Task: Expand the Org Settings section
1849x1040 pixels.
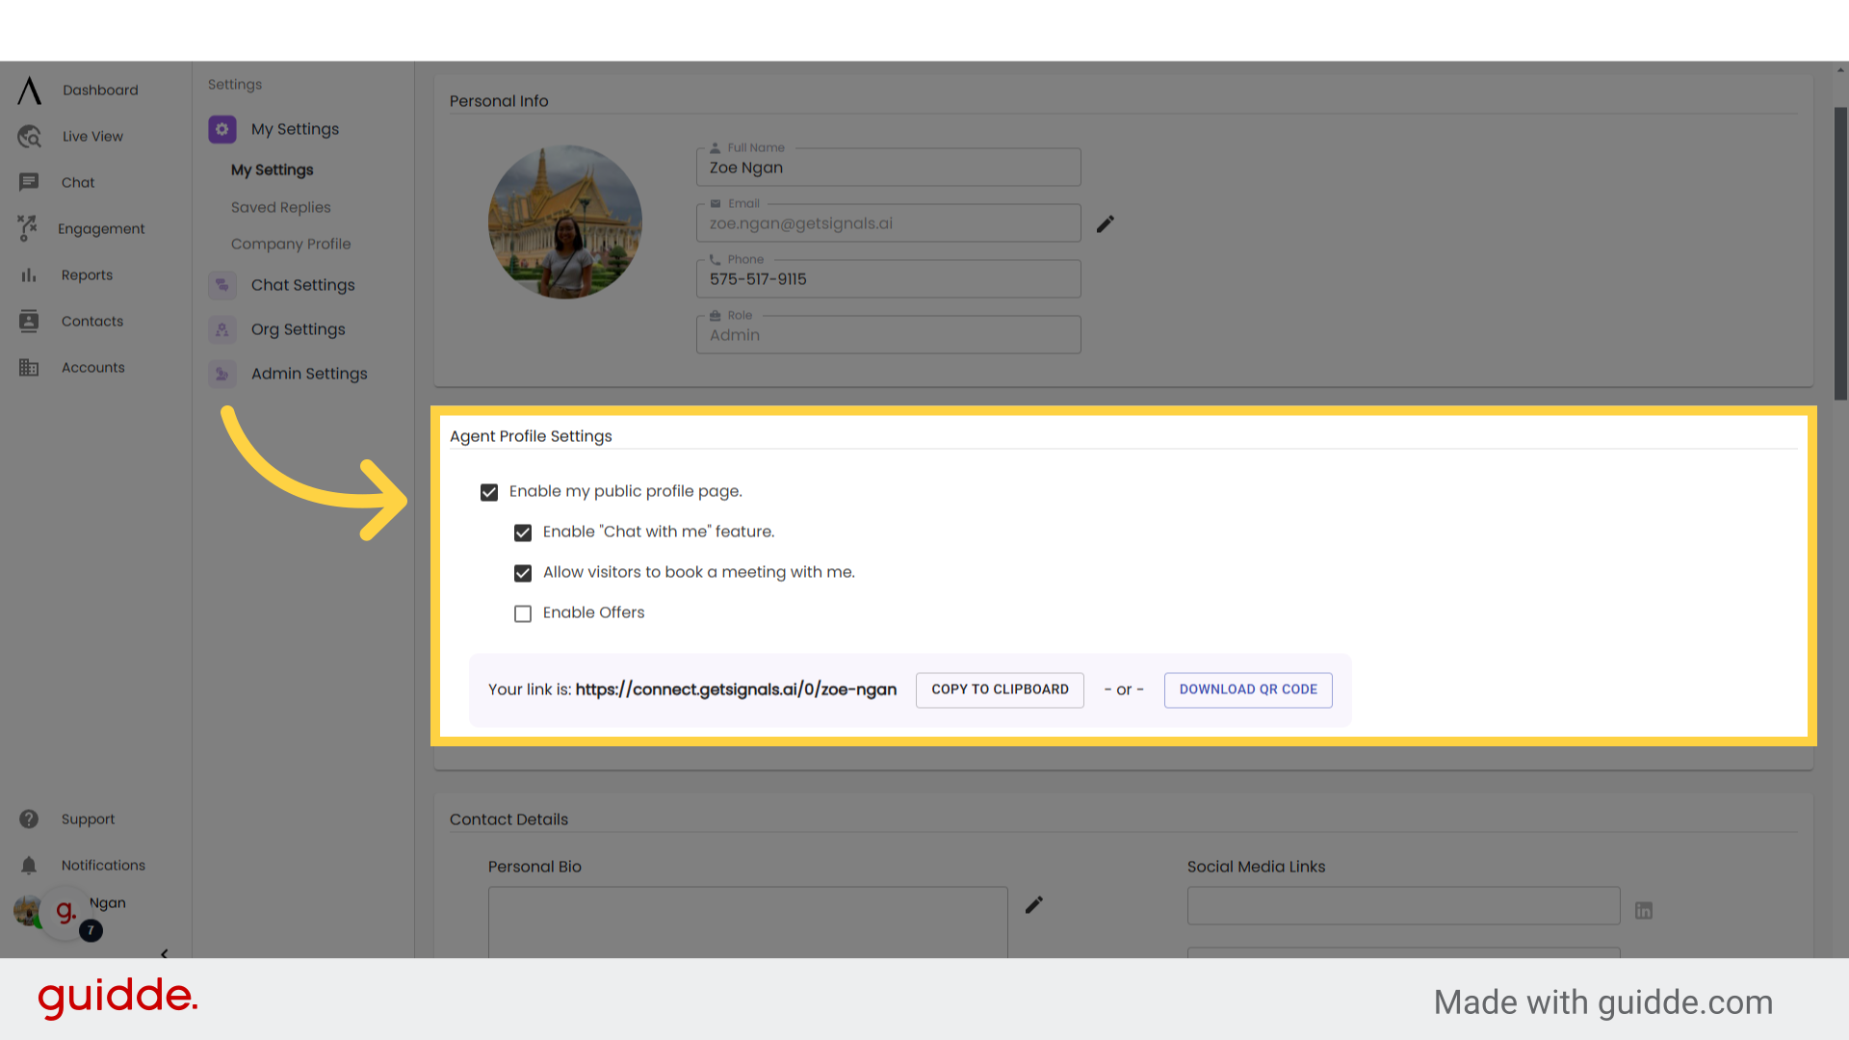Action: click(x=299, y=329)
